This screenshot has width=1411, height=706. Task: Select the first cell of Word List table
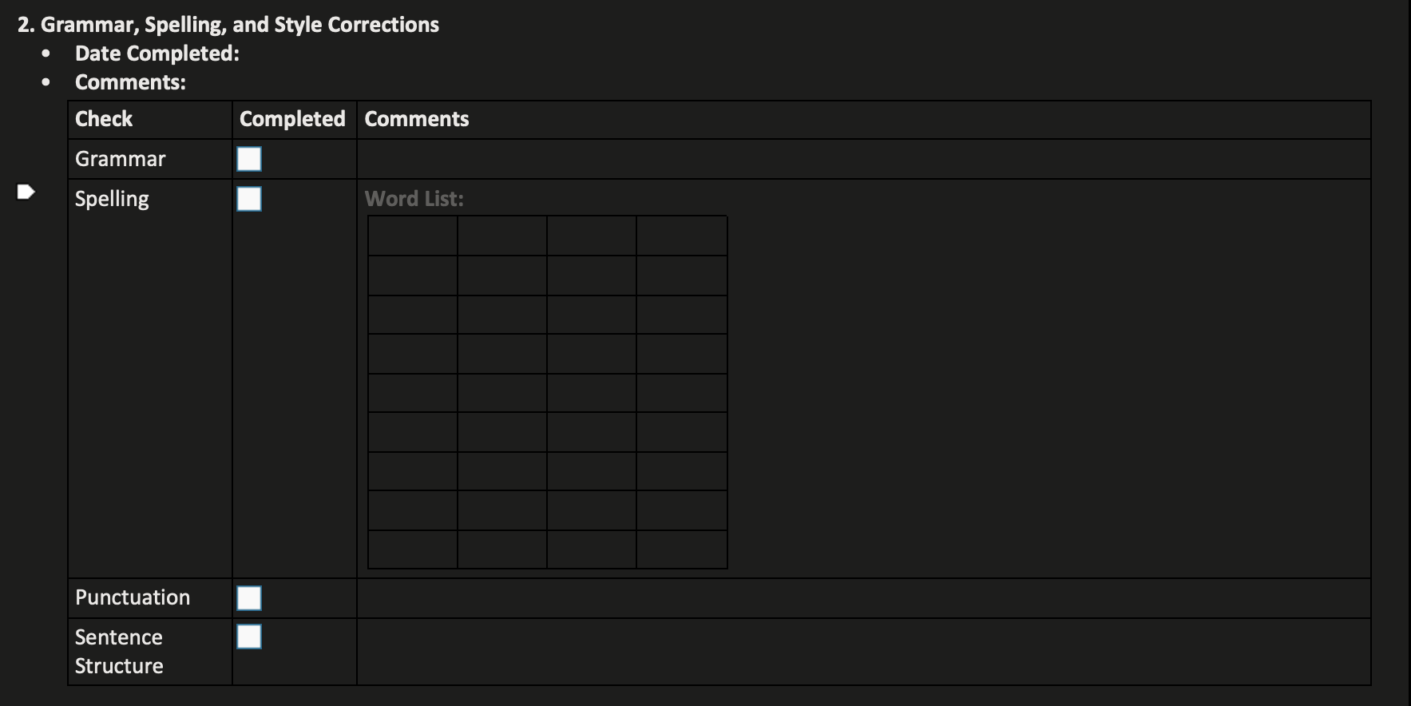[413, 236]
